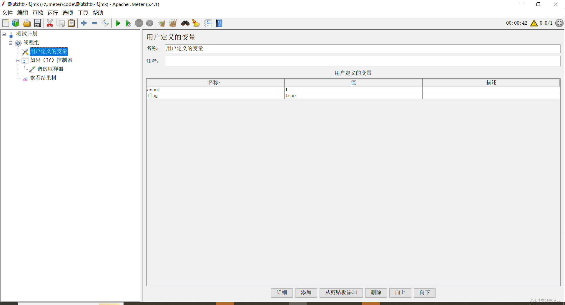Click the 名称 column header

coord(215,82)
